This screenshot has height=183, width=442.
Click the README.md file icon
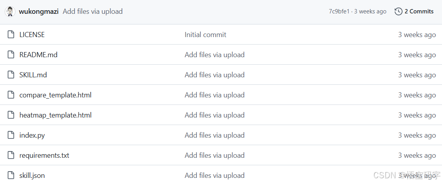(11, 54)
